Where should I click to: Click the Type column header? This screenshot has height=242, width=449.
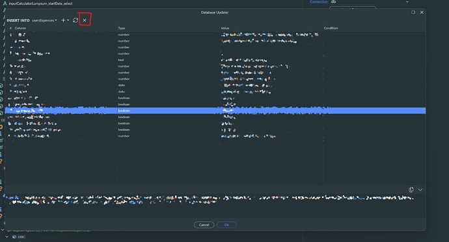click(x=122, y=28)
